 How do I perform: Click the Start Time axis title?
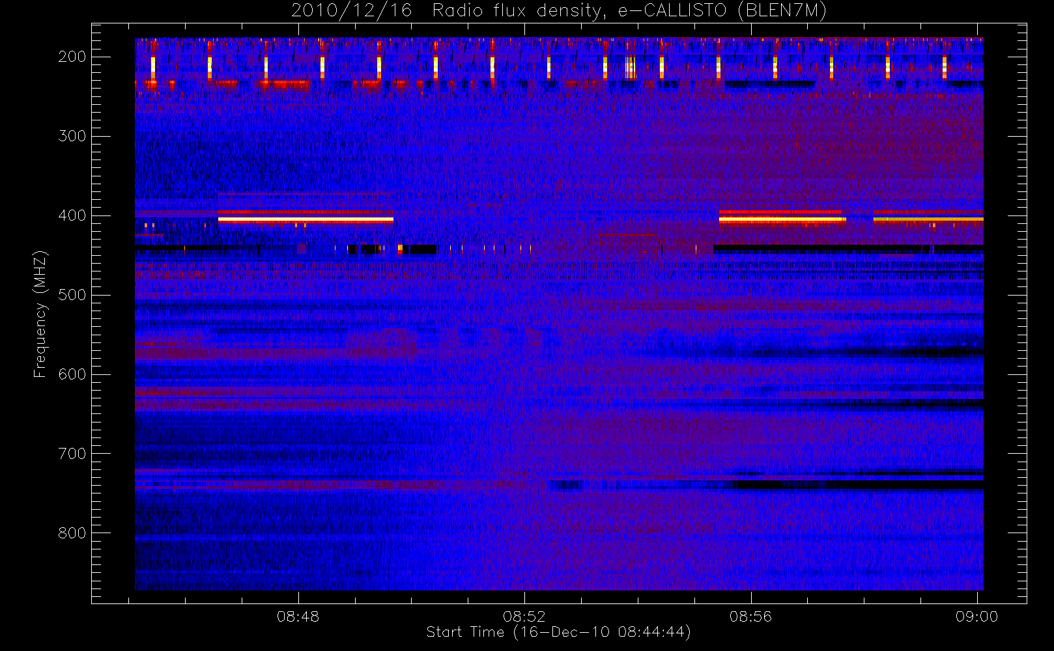pos(558,632)
